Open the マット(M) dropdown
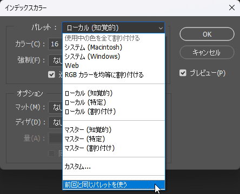The height and width of the screenshot is (194, 240). coord(55,107)
